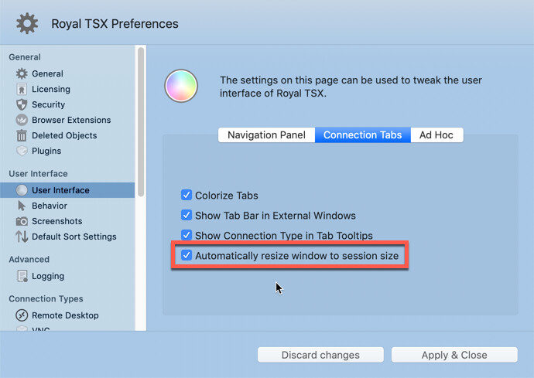Select Remote Desktop connection type icon

pos(22,315)
